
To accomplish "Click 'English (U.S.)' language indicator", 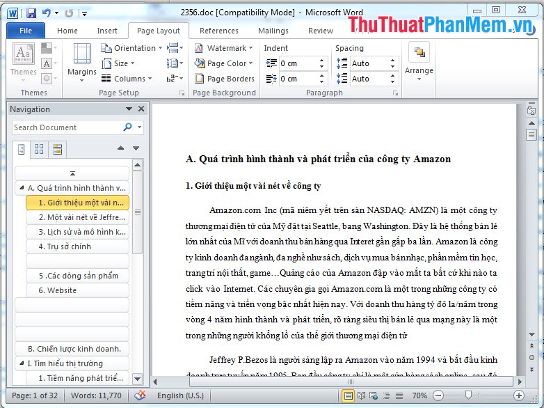I will 180,395.
